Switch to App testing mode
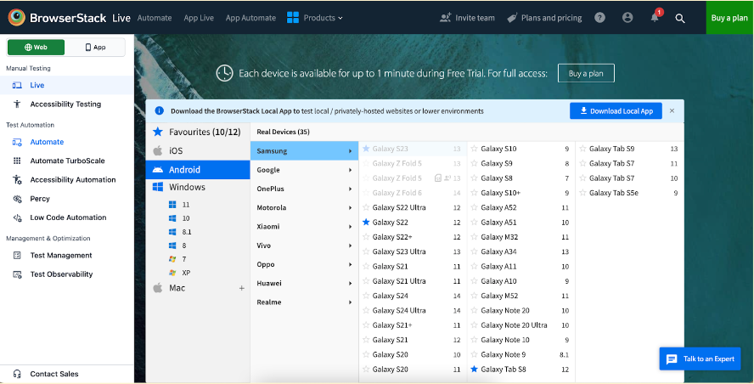The height and width of the screenshot is (384, 754). point(95,48)
